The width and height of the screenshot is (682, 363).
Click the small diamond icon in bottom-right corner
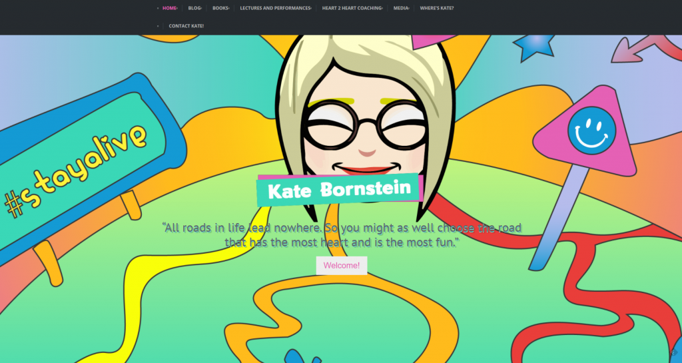tap(673, 354)
